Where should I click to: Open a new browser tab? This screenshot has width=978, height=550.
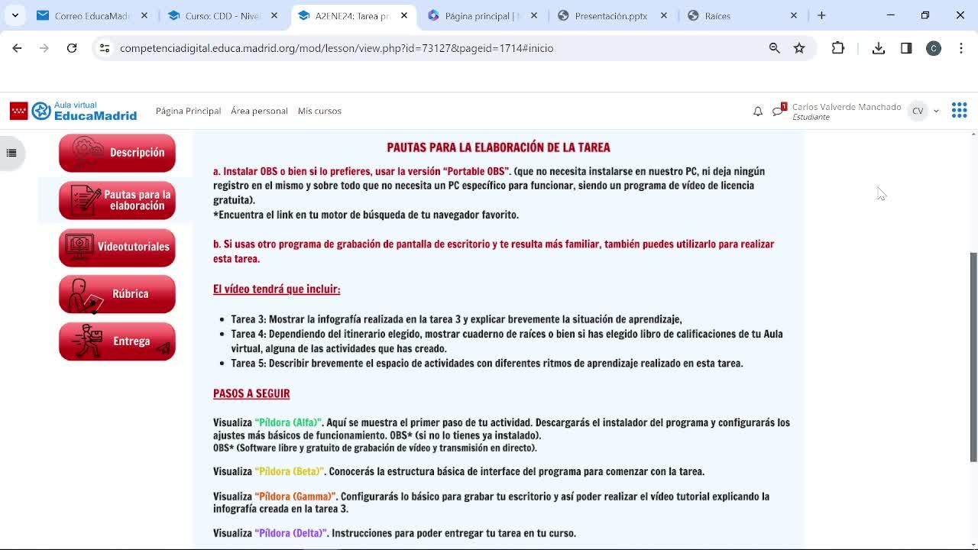(x=822, y=15)
